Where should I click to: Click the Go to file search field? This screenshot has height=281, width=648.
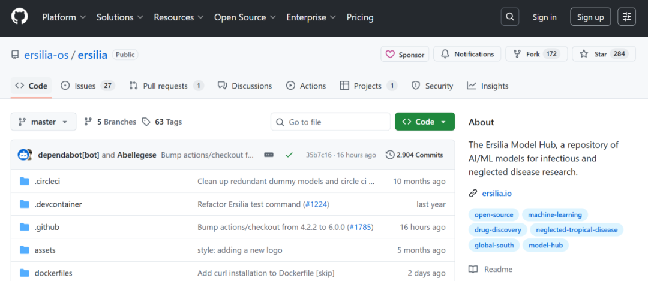tap(331, 122)
